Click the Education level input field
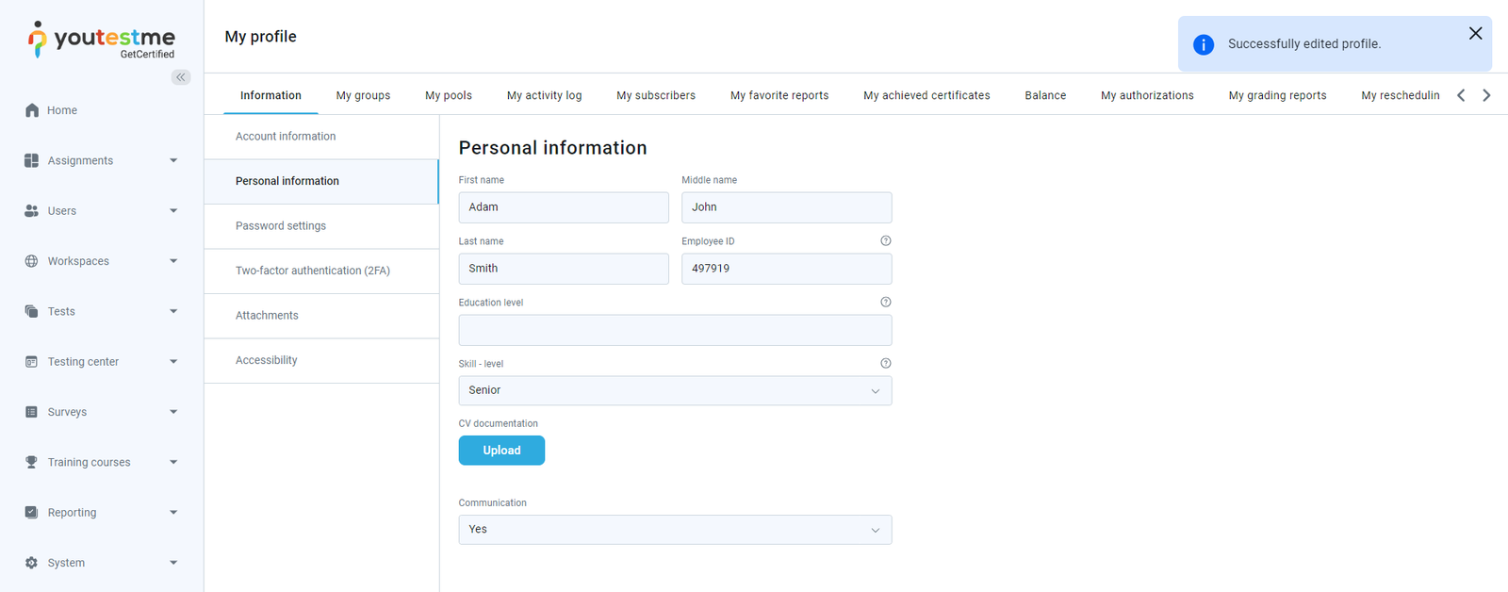Image resolution: width=1508 pixels, height=592 pixels. (x=674, y=330)
